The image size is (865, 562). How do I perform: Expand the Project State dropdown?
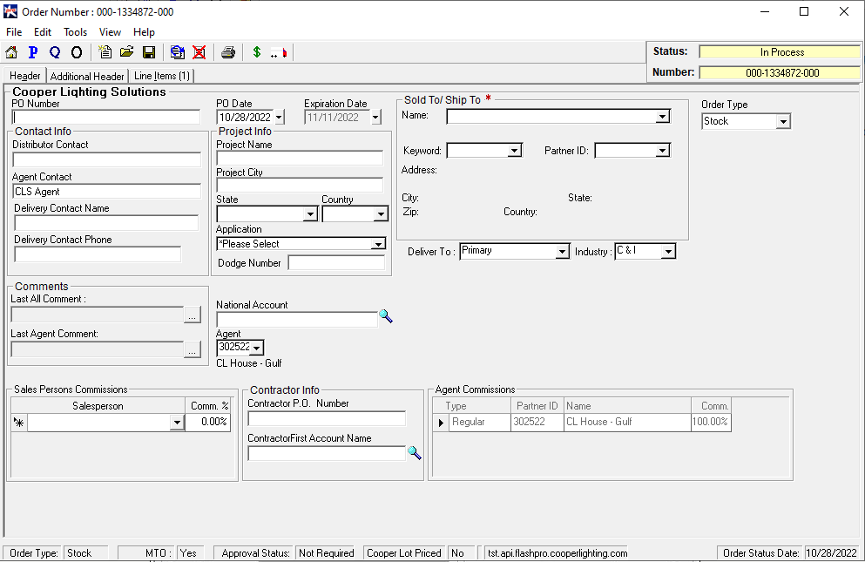(311, 214)
